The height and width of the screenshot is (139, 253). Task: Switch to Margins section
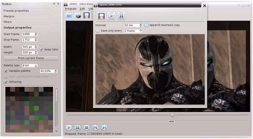coord(9,17)
